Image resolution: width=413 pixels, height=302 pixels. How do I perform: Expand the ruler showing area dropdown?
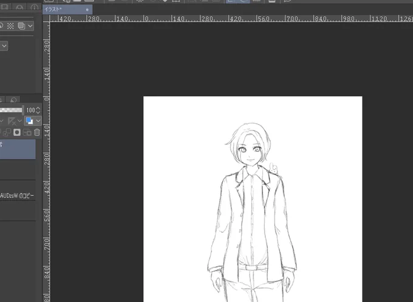coord(20,121)
